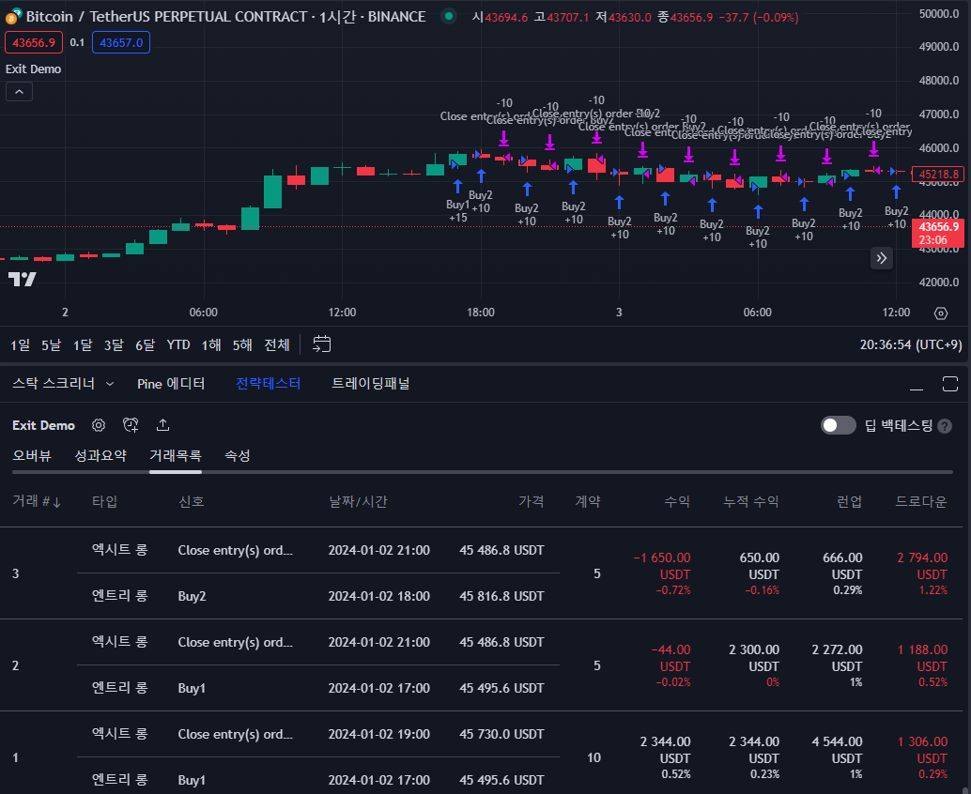Viewport: 971px width, 794px height.
Task: Click the 드로다운 column header
Action: tap(921, 501)
